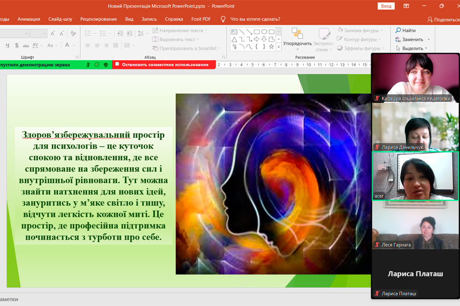Viewport: 460px width, 306px height.
Task: Expand the full shapes gallery
Action: [x=279, y=47]
